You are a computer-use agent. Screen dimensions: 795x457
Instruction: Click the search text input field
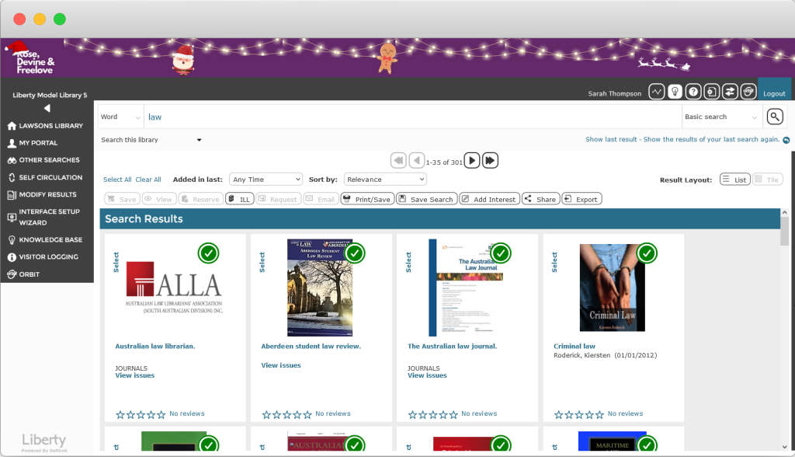(x=411, y=117)
